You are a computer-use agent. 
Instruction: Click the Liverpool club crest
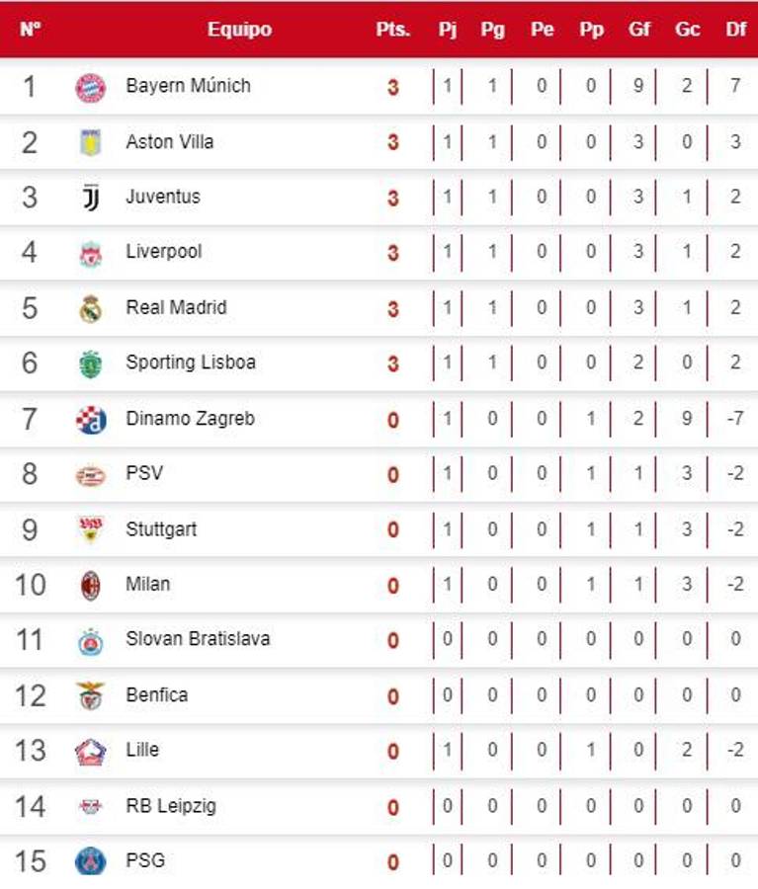[90, 254]
